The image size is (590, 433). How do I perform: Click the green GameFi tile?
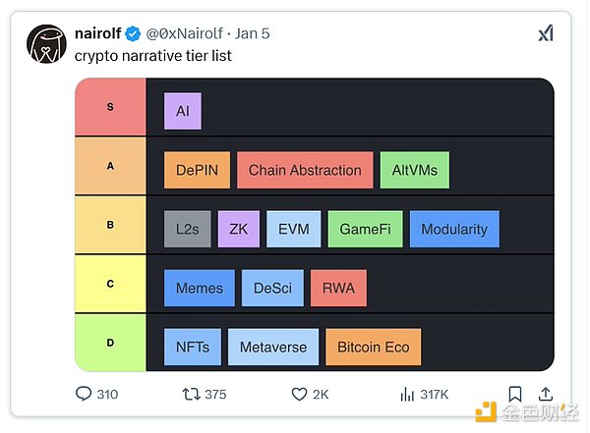coord(365,229)
